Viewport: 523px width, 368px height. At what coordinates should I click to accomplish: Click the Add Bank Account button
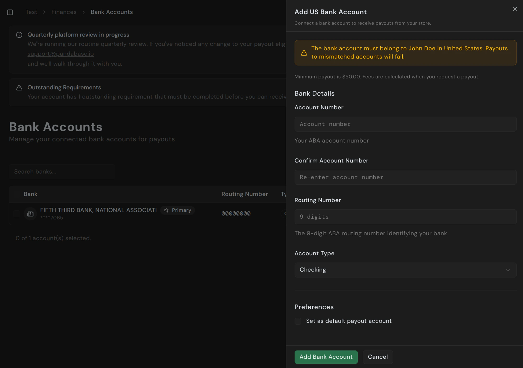click(326, 357)
